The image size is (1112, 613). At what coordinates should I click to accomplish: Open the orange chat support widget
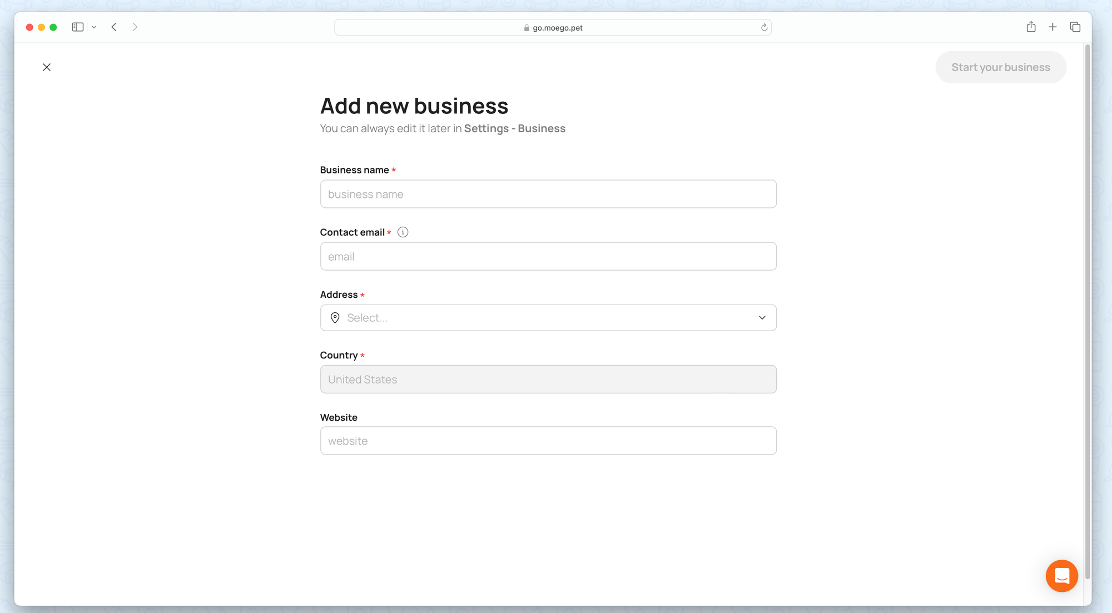[1061, 576]
